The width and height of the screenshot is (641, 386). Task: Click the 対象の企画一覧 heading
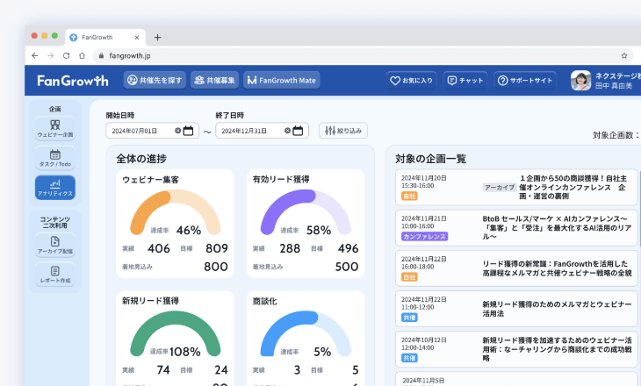point(431,159)
